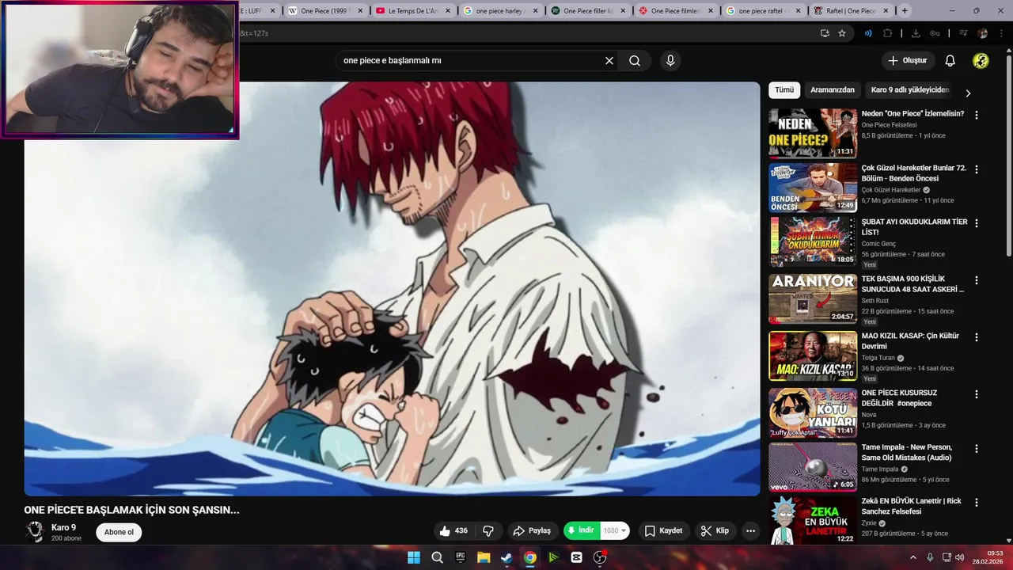
Task: Open Chrome downloads icon
Action: (x=916, y=33)
